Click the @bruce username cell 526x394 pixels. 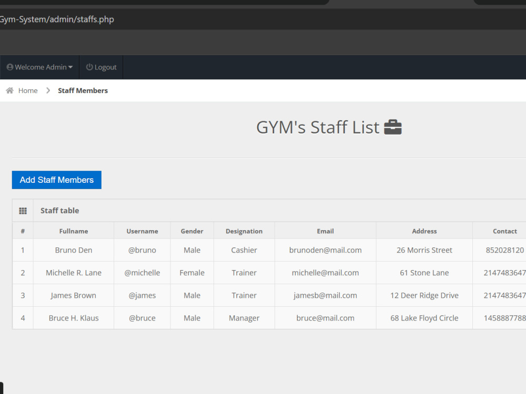(x=142, y=318)
